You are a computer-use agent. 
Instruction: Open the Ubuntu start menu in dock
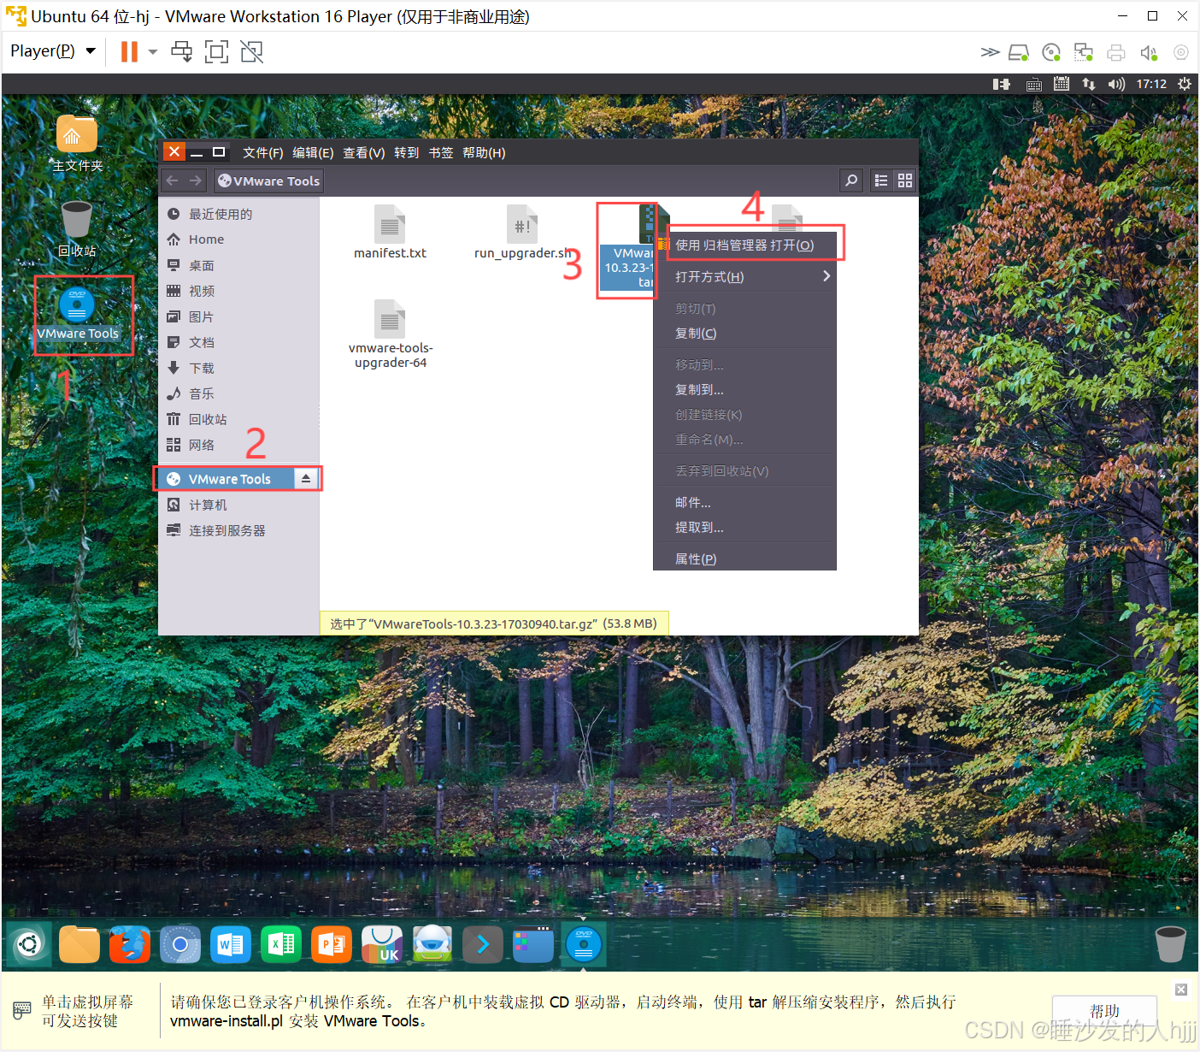pyautogui.click(x=29, y=945)
